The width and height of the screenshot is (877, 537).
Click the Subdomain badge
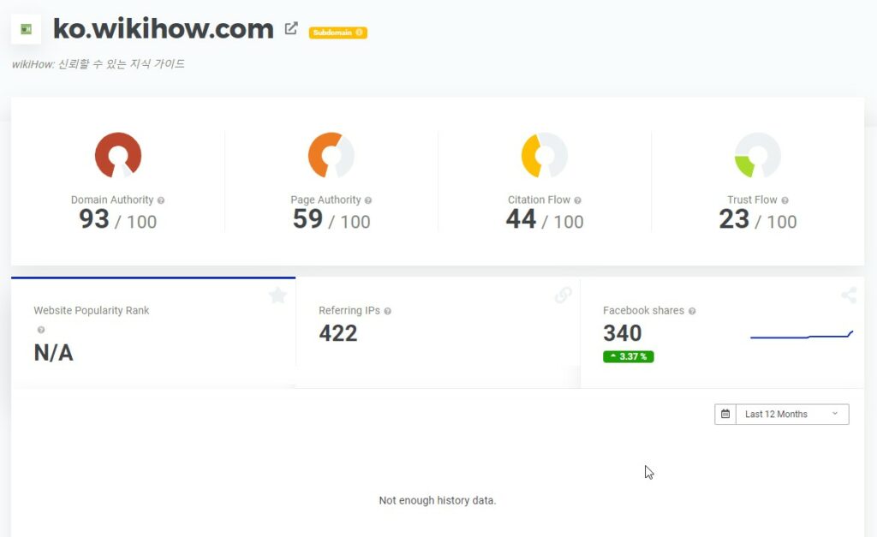(x=337, y=33)
